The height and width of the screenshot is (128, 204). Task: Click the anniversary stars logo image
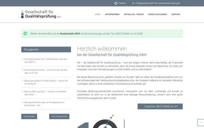pos(101,121)
